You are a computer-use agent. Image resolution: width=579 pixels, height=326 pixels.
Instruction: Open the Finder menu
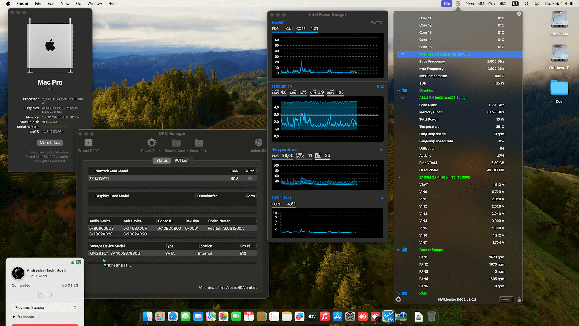(22, 4)
